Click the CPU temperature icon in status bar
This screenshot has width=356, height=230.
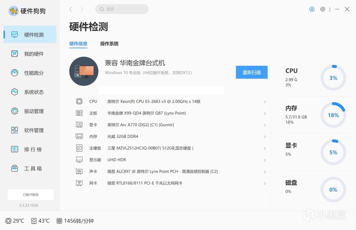(x=8, y=221)
